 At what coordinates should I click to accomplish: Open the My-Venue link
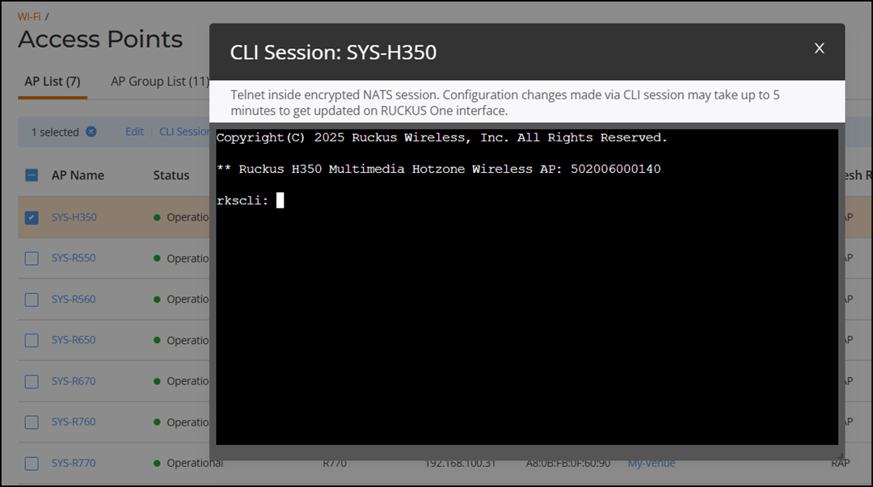tap(652, 463)
